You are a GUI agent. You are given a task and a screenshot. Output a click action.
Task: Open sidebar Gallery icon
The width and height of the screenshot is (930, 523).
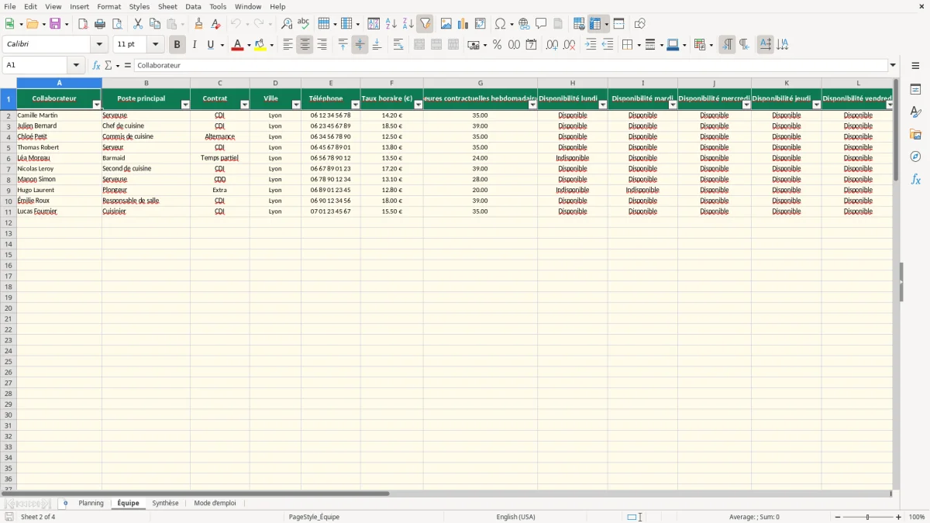coord(915,135)
